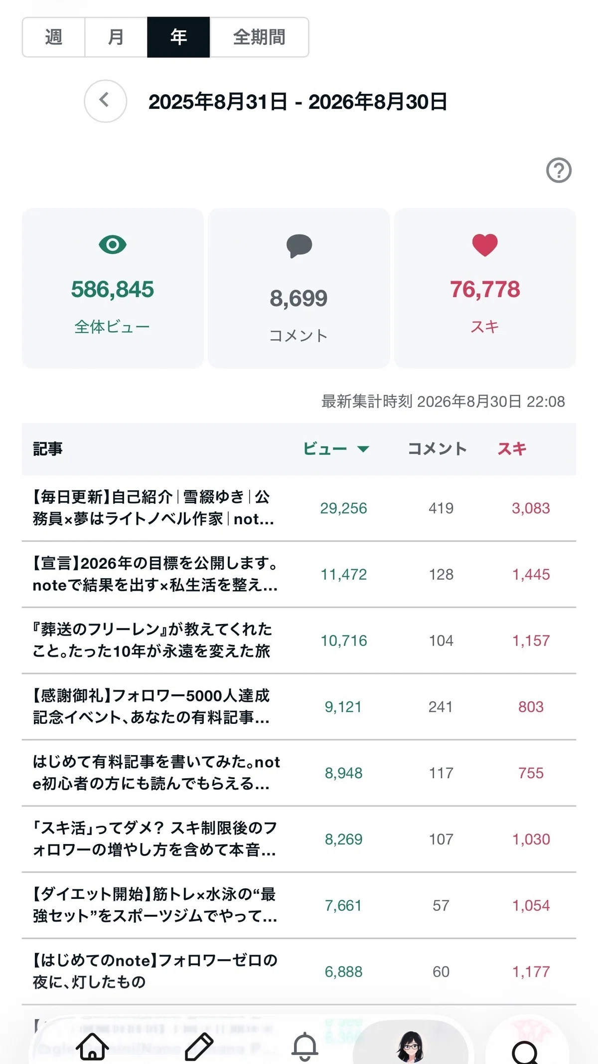Viewport: 598px width, 1064px height.
Task: Go back to the previous year period
Action: pos(105,101)
